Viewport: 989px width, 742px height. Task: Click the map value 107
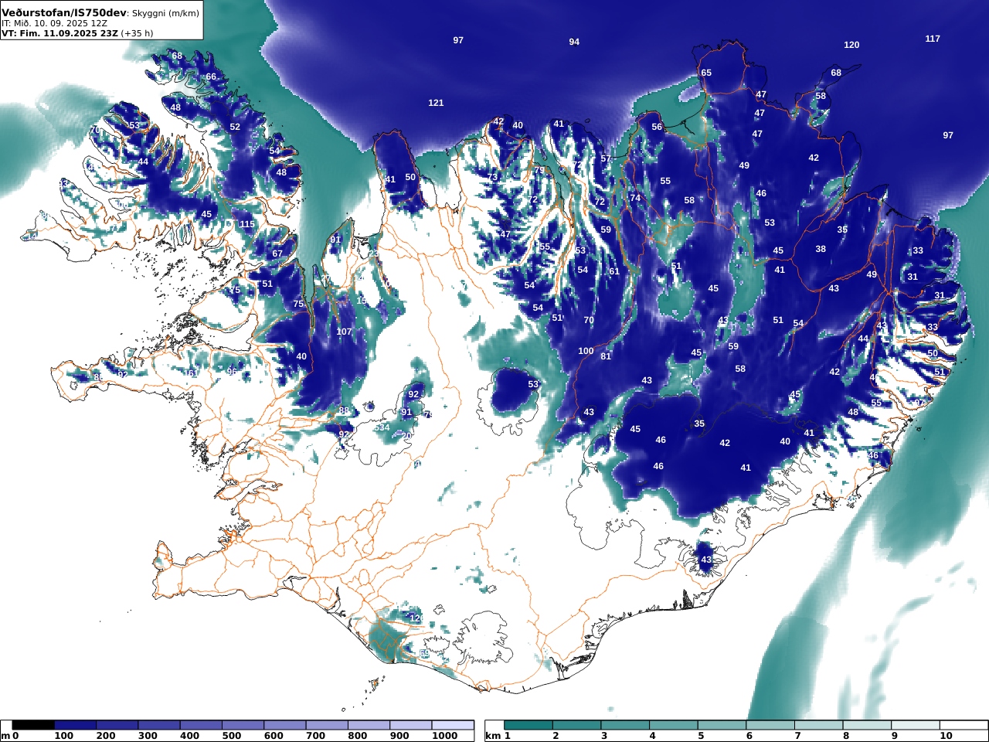click(x=344, y=332)
